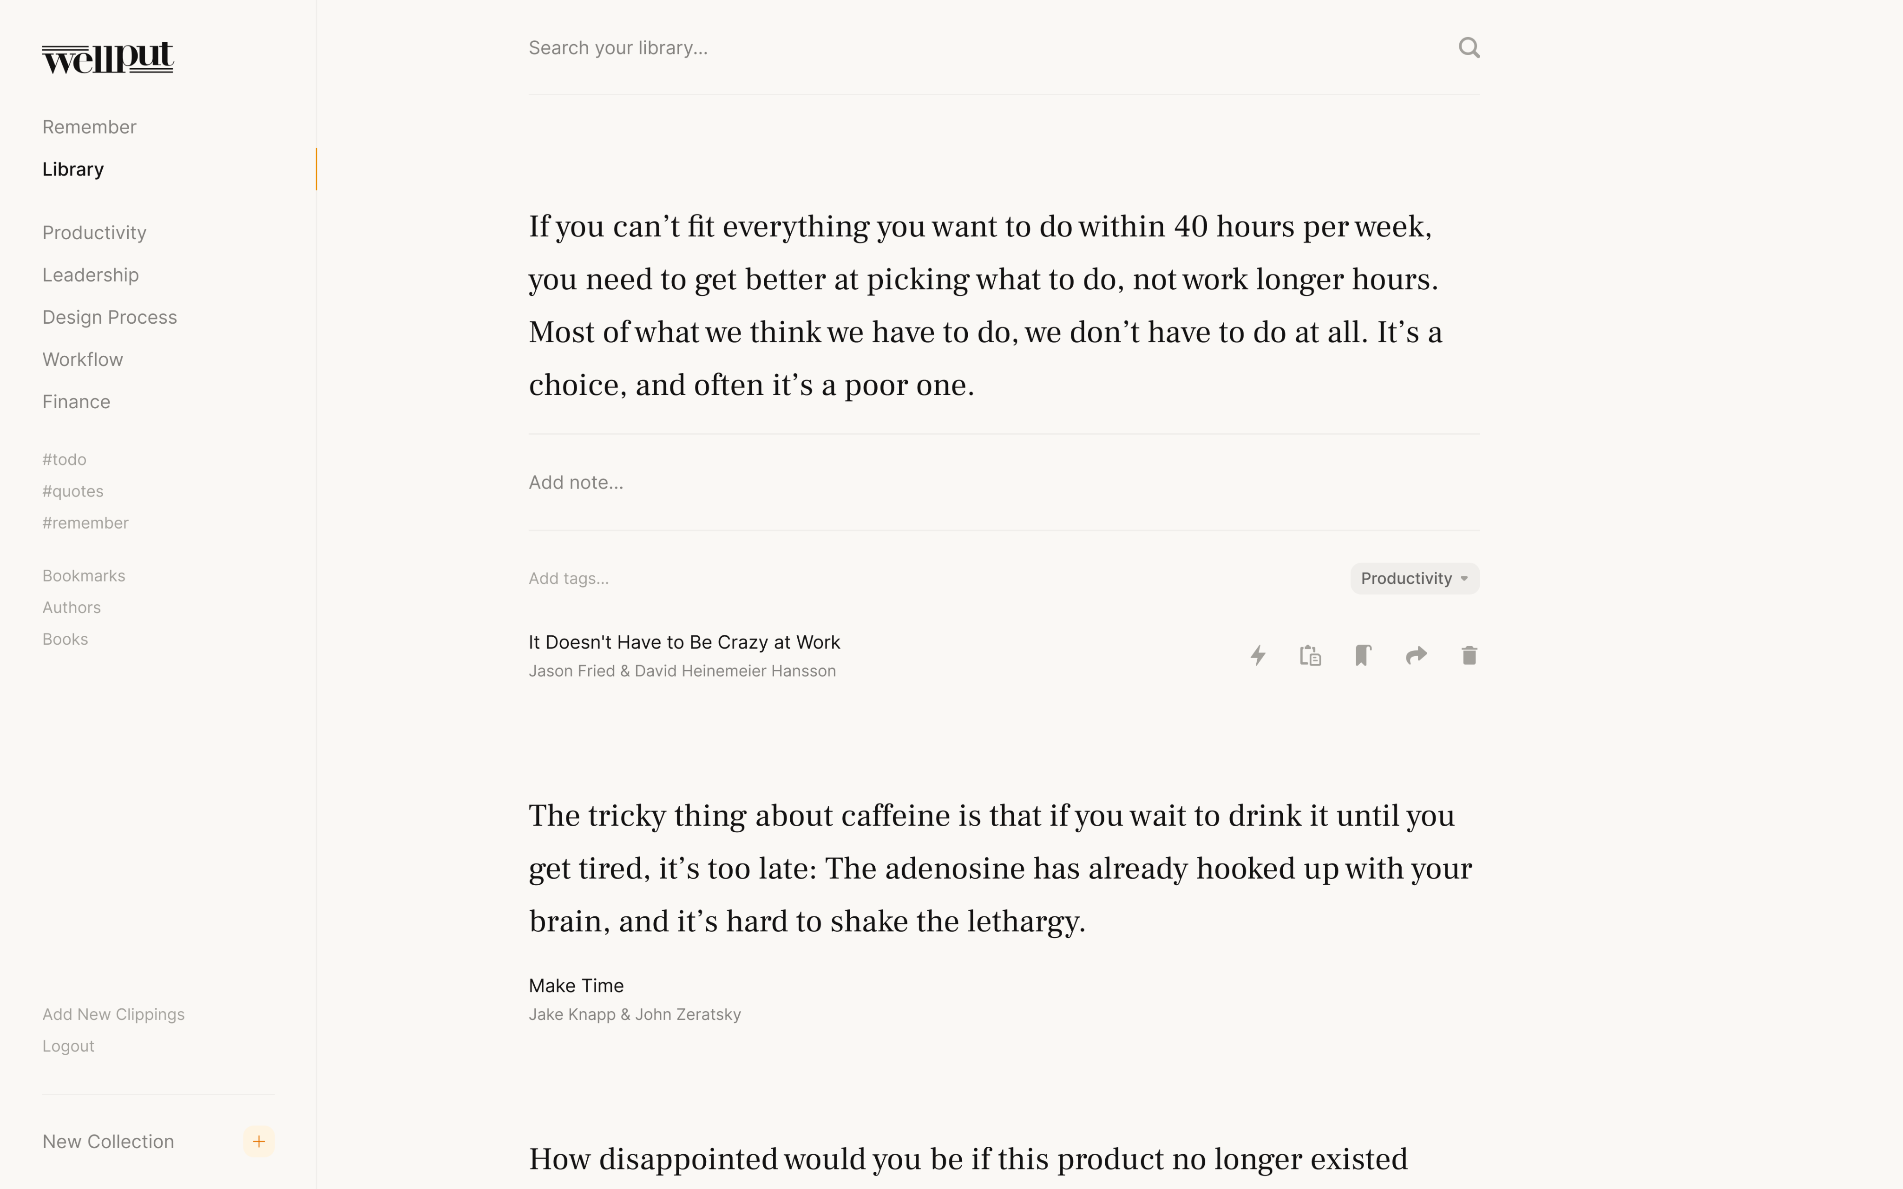Delete the quote with trash icon
This screenshot has height=1189, width=1903.
(1468, 655)
